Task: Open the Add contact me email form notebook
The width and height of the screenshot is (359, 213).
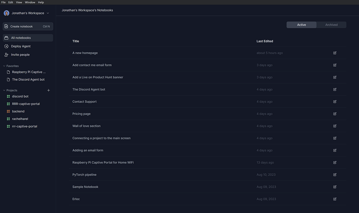Action: 92,65
